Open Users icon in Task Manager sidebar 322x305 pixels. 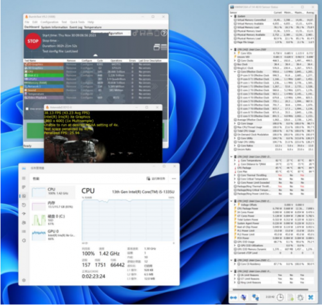point(24,223)
